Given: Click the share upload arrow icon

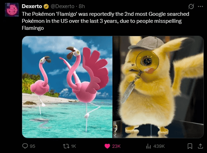Looking at the screenshot, I should point(200,146).
